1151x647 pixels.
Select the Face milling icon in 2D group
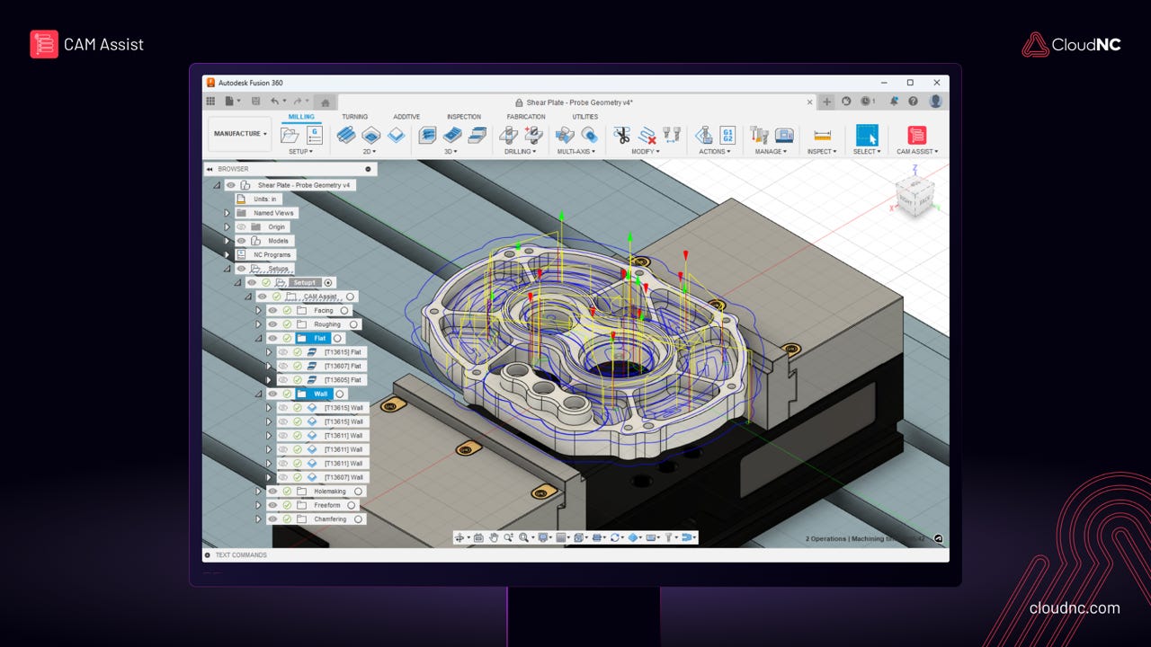coord(396,135)
